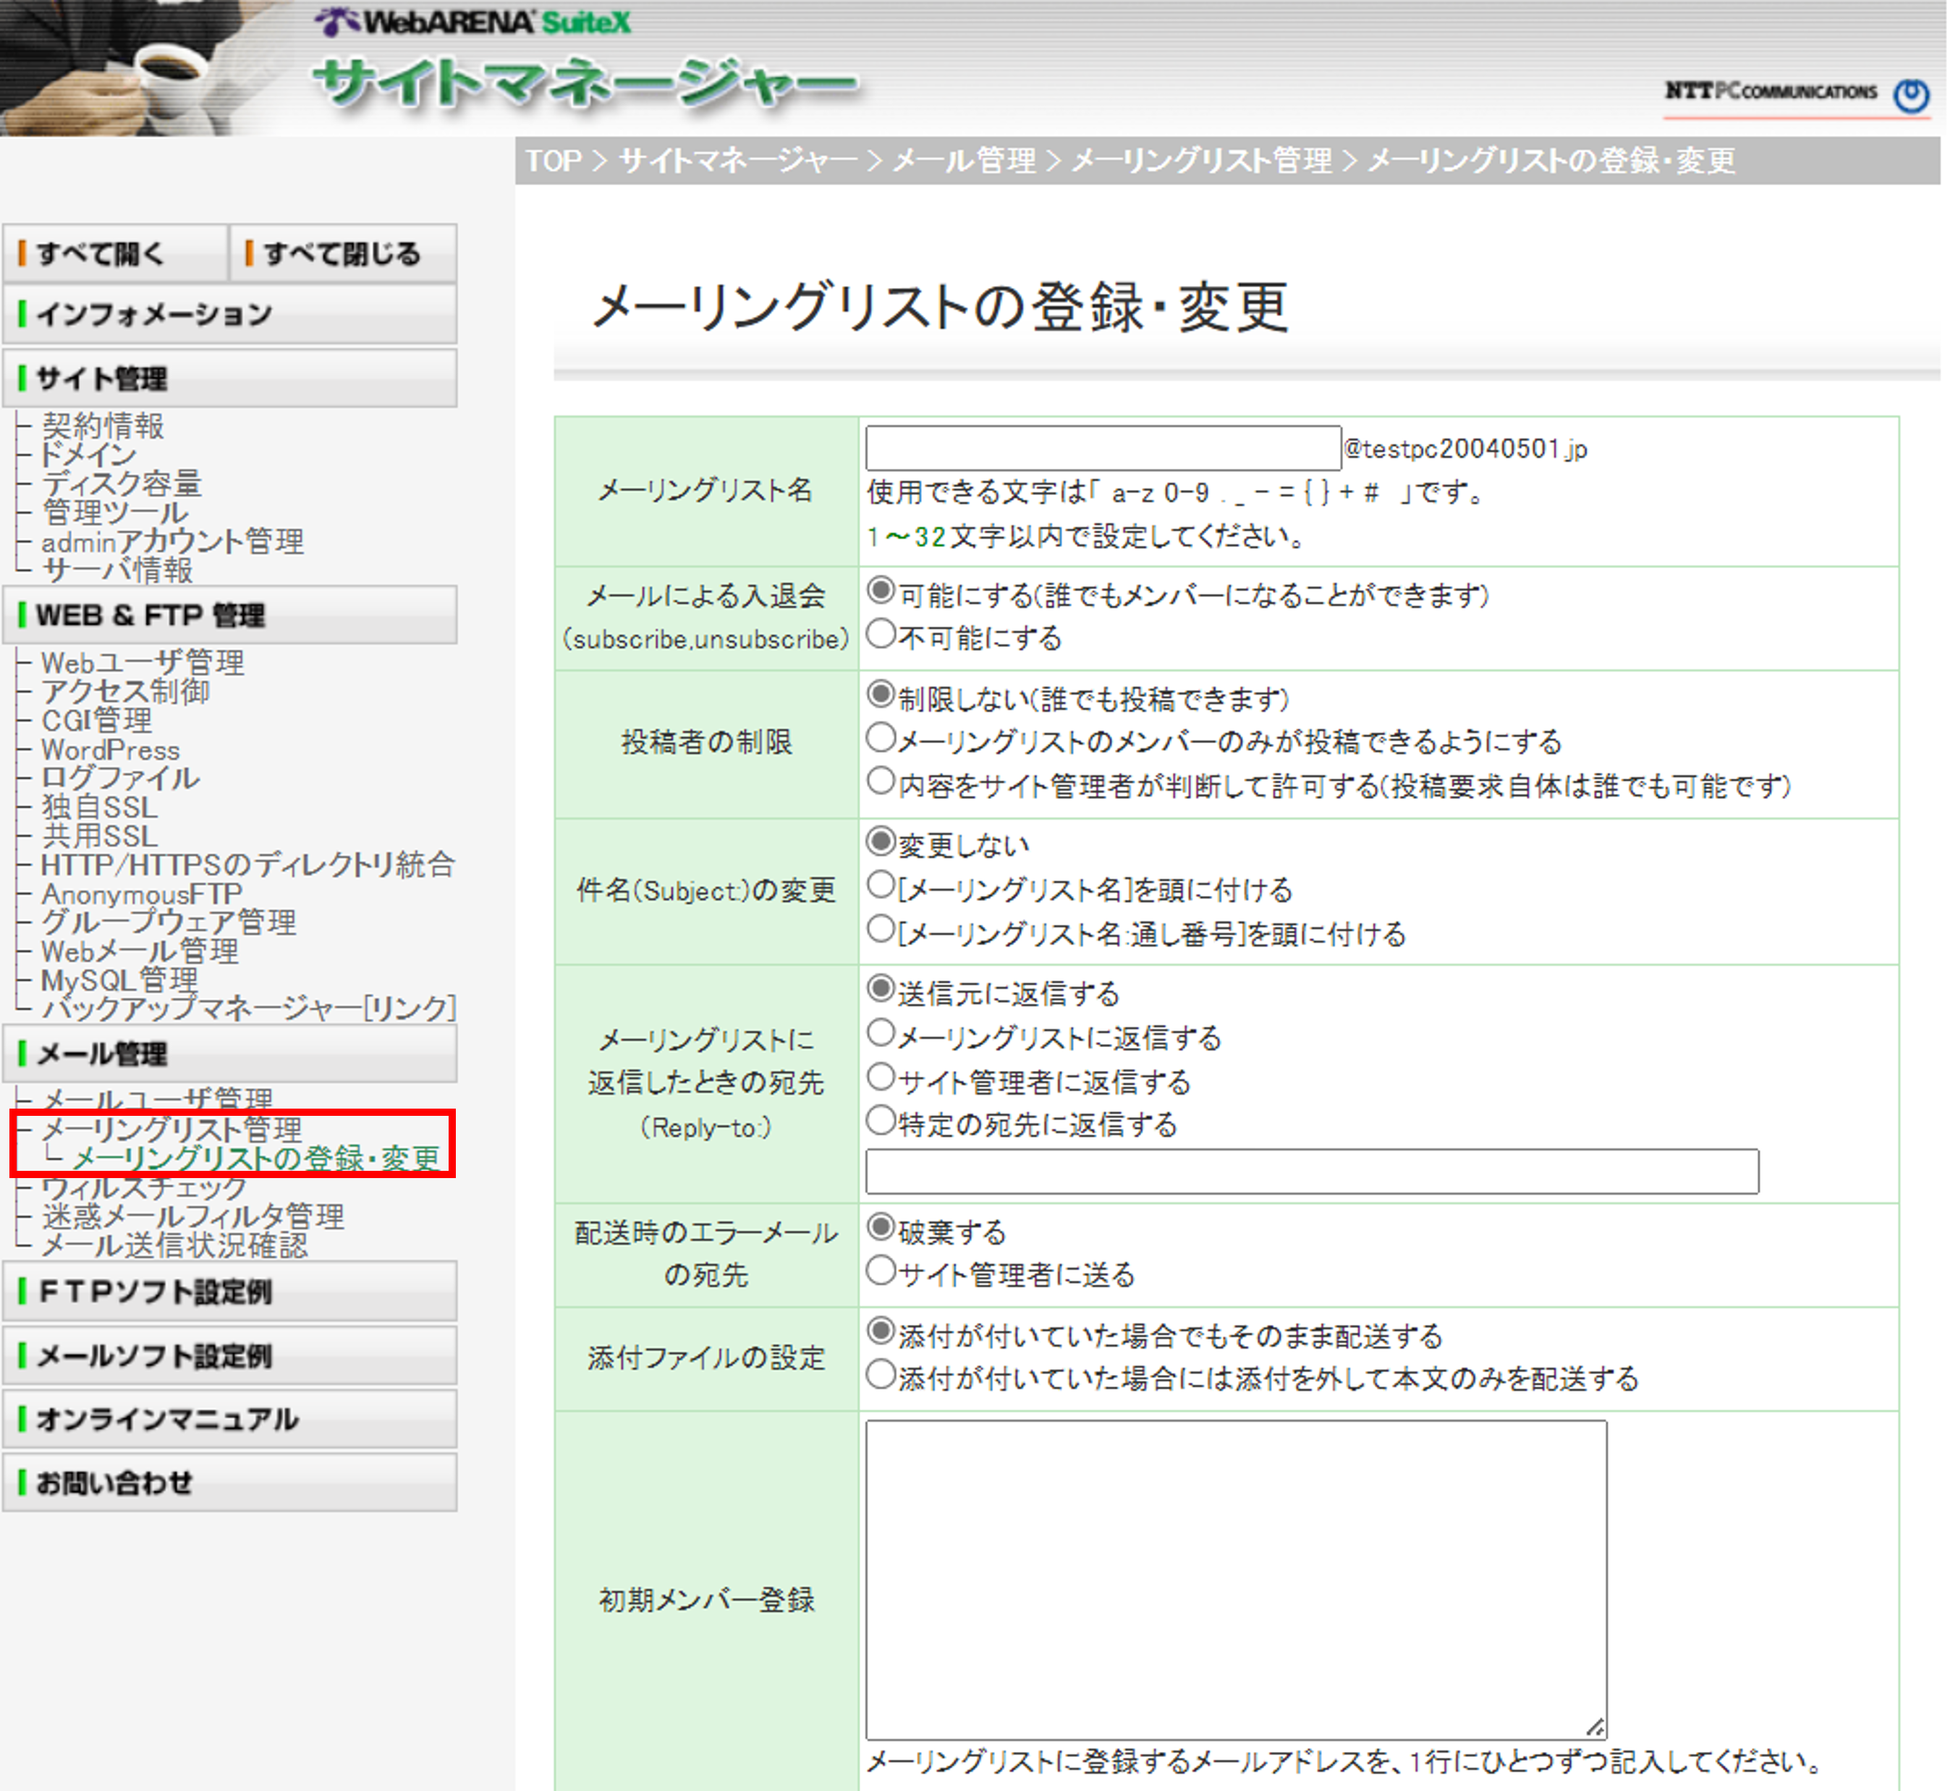Select サイト管理者に送る for error mails
Screen dimensions: 1958x1791
click(x=881, y=1271)
